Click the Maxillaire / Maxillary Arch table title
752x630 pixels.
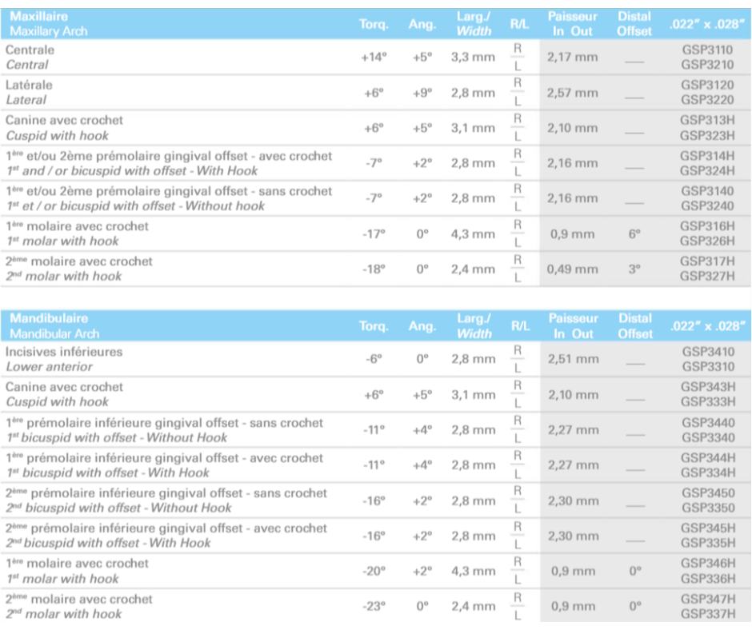coord(49,23)
